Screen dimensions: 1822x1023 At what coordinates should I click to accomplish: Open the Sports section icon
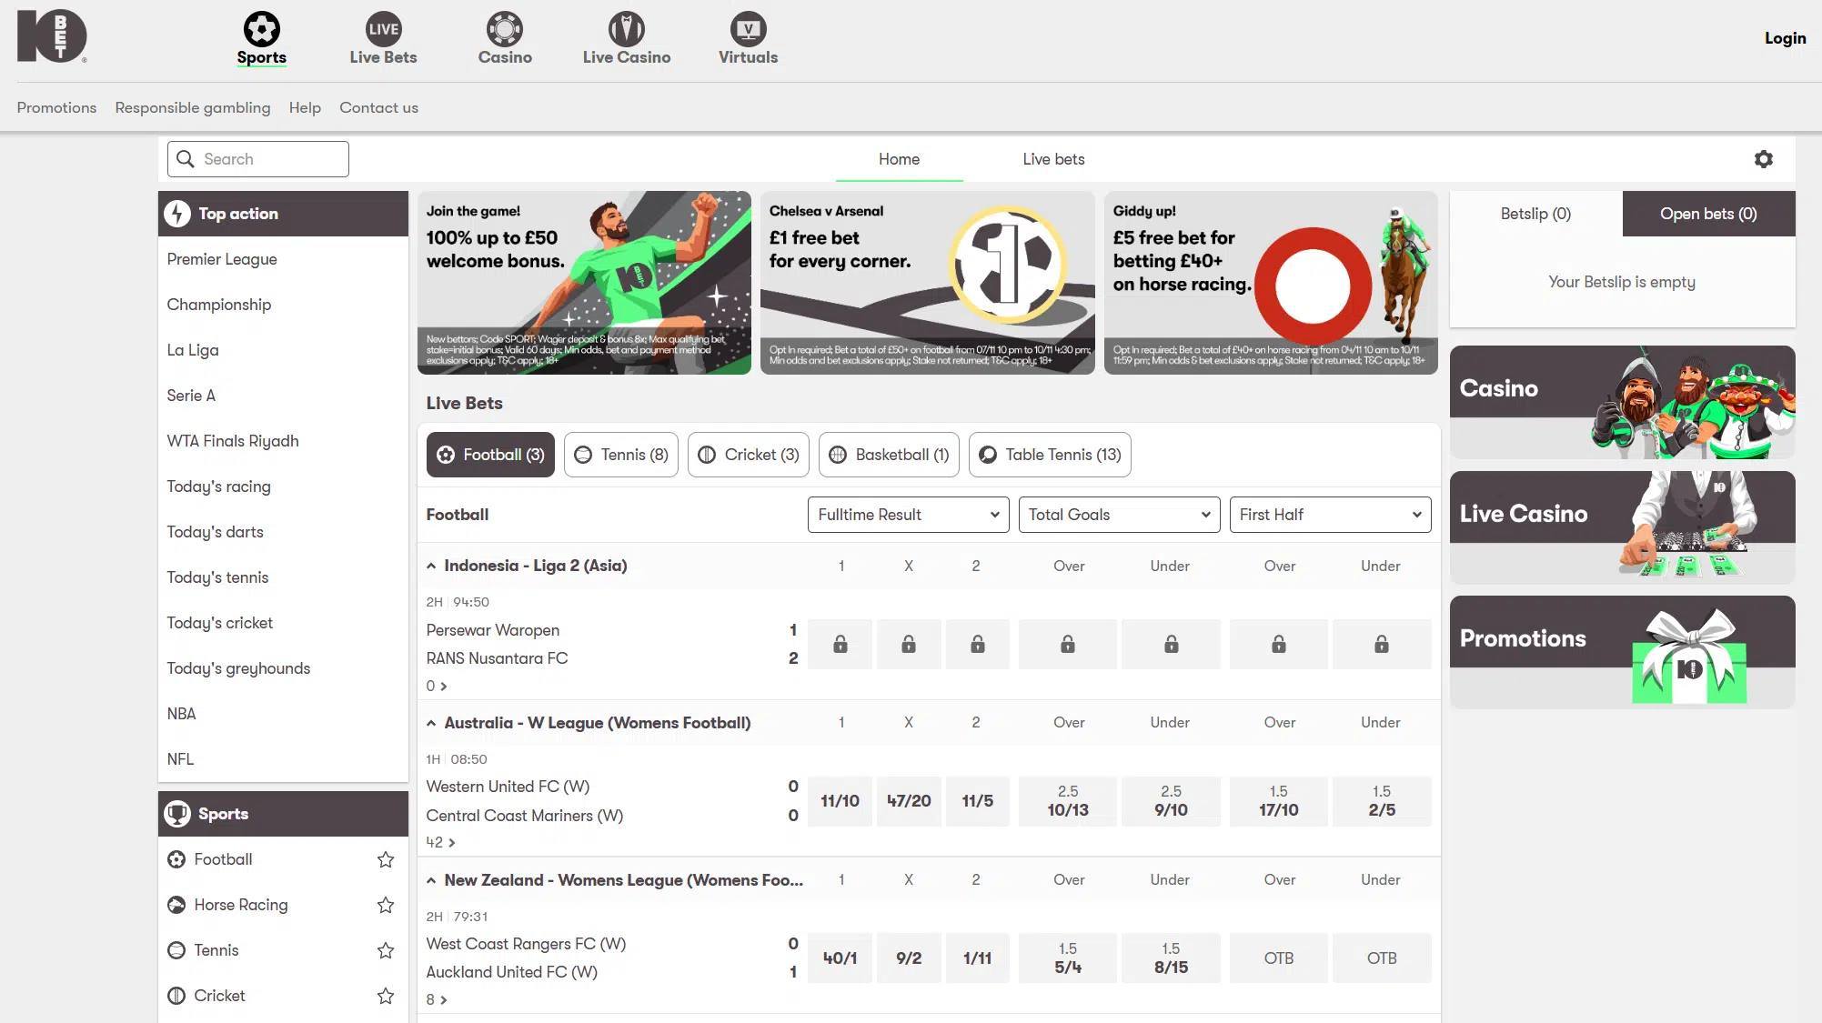click(261, 29)
